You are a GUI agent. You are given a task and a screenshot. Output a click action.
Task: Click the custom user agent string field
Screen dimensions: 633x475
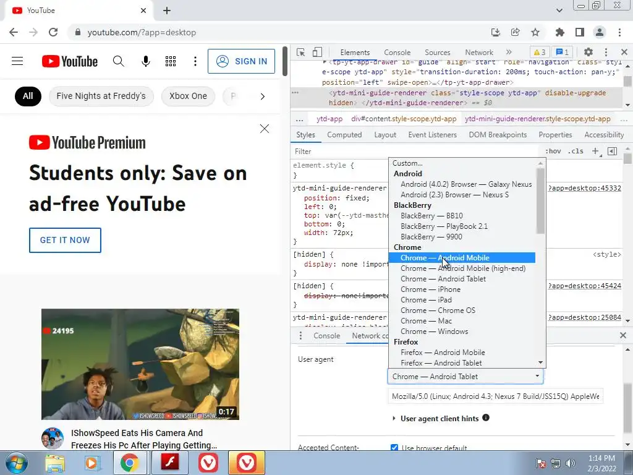click(x=495, y=396)
